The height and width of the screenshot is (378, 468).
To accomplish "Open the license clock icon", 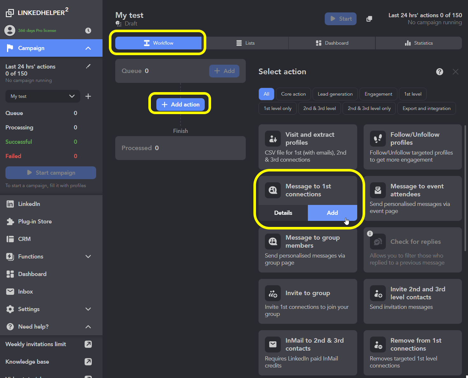I will tap(88, 31).
